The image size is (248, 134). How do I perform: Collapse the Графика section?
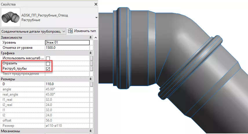tap(91, 53)
